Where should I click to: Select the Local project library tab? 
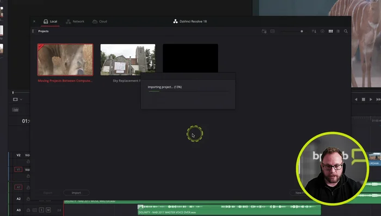pos(50,22)
